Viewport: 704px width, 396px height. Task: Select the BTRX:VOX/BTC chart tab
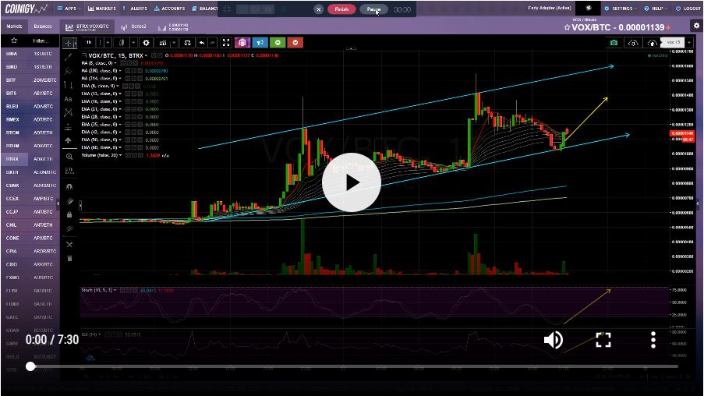click(x=87, y=27)
